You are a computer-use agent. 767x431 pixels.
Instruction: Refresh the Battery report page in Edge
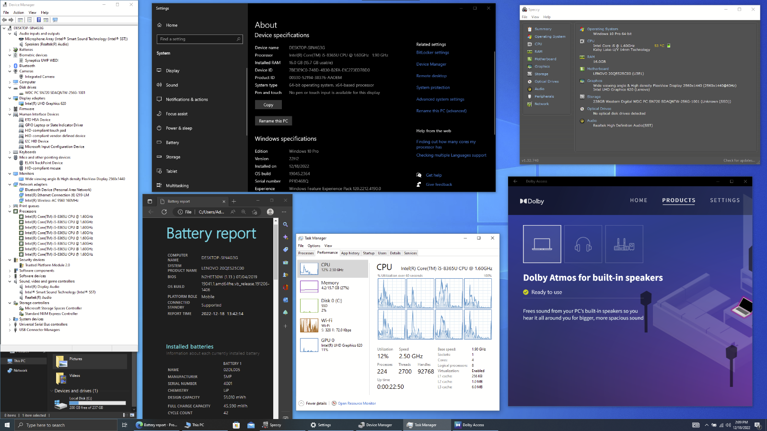(164, 212)
